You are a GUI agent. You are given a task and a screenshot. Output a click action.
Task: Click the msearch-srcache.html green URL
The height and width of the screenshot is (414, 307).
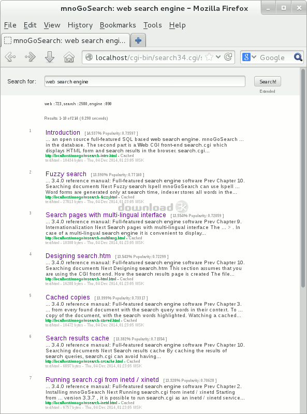(x=84, y=361)
